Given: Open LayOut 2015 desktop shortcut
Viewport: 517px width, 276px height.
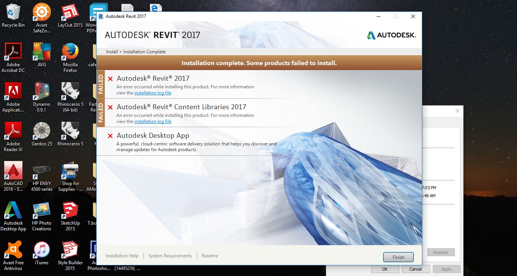Looking at the screenshot, I should click(70, 16).
